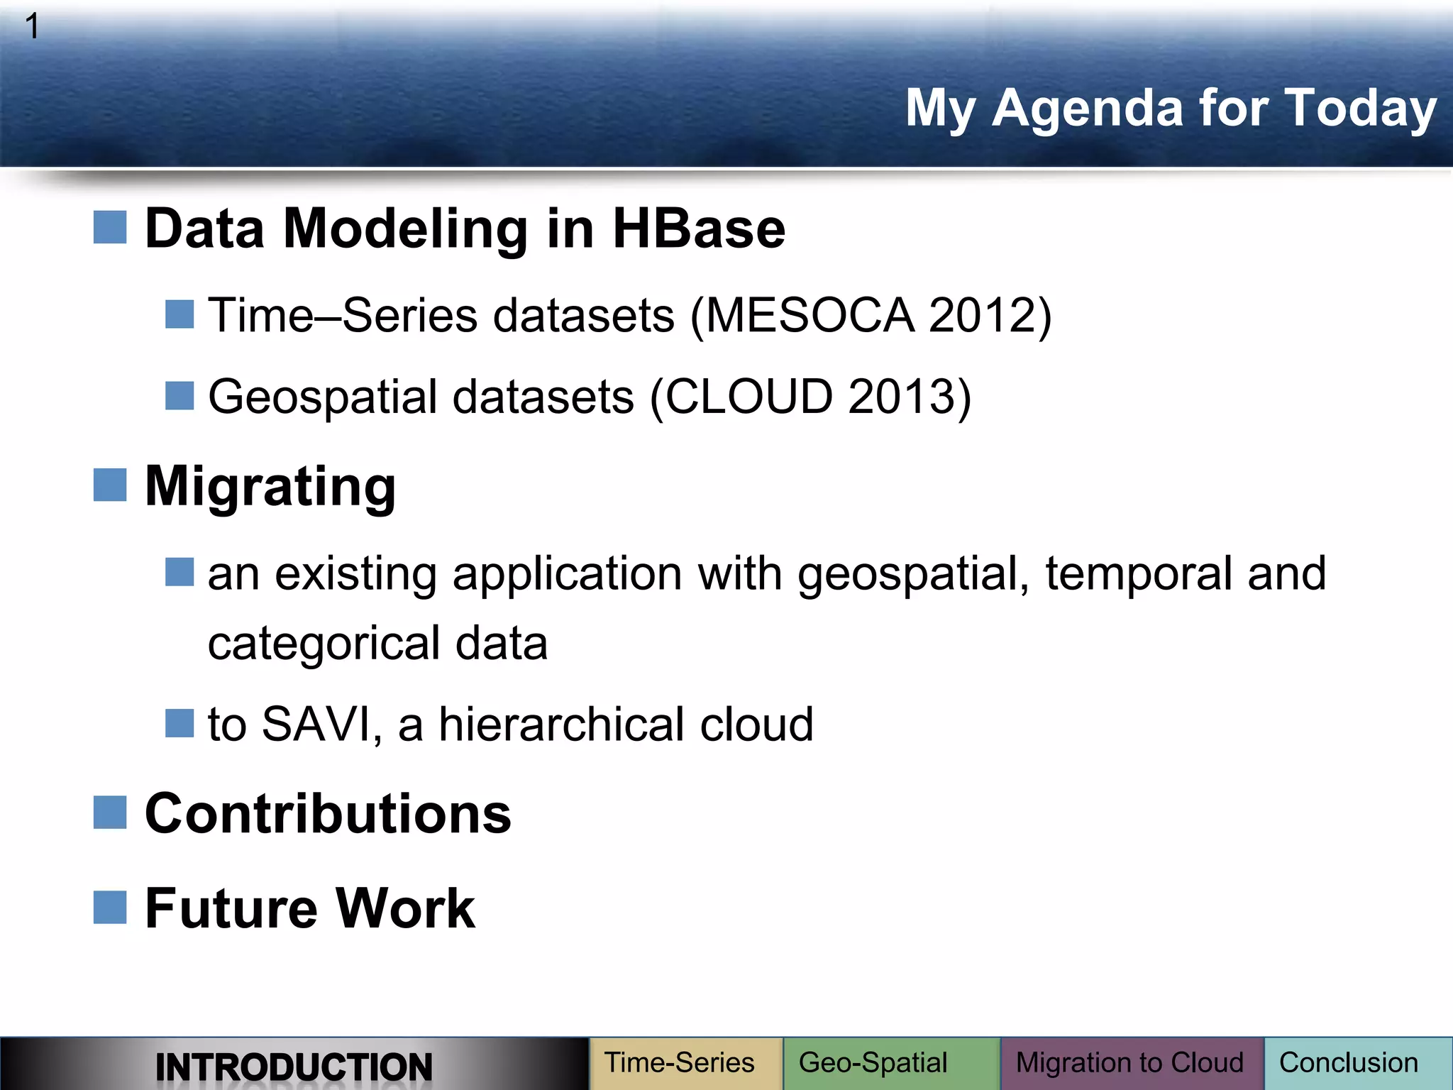Select the INTRODUCTION section tab
This screenshot has width=1453, height=1090.
coord(294,1064)
